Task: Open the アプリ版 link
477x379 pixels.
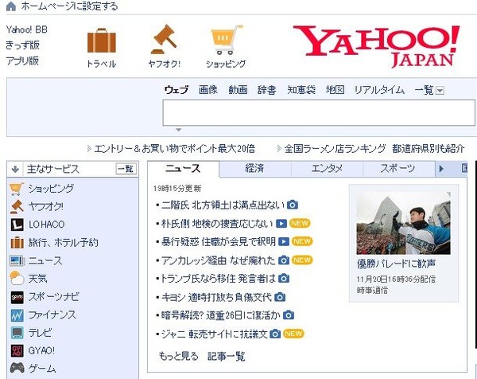Action: 22,61
